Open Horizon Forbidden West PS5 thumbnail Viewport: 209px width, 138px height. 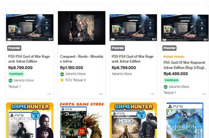[x=185, y=120]
